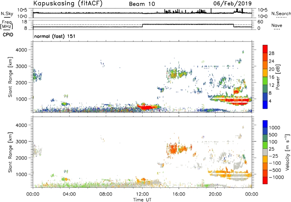291x202 pixels.
Task: Click the "Nave" legend label
Action: click(x=276, y=25)
